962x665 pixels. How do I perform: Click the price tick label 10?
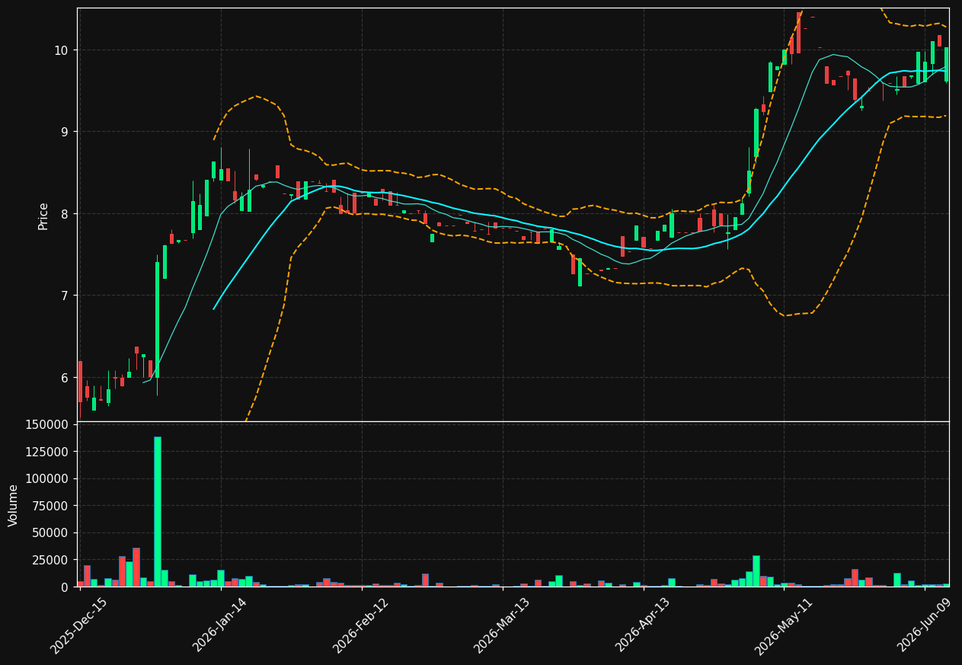pyautogui.click(x=61, y=50)
